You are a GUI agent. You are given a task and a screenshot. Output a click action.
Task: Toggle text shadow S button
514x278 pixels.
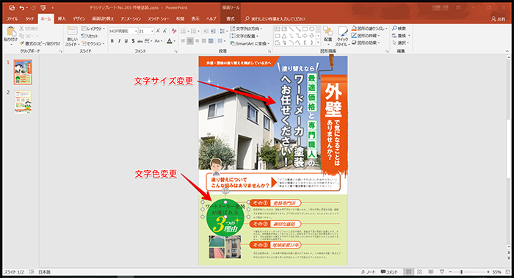click(133, 41)
